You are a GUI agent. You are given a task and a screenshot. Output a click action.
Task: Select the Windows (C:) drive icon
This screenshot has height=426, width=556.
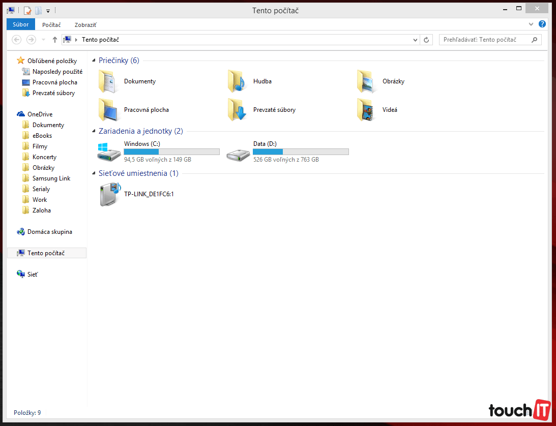pyautogui.click(x=108, y=152)
